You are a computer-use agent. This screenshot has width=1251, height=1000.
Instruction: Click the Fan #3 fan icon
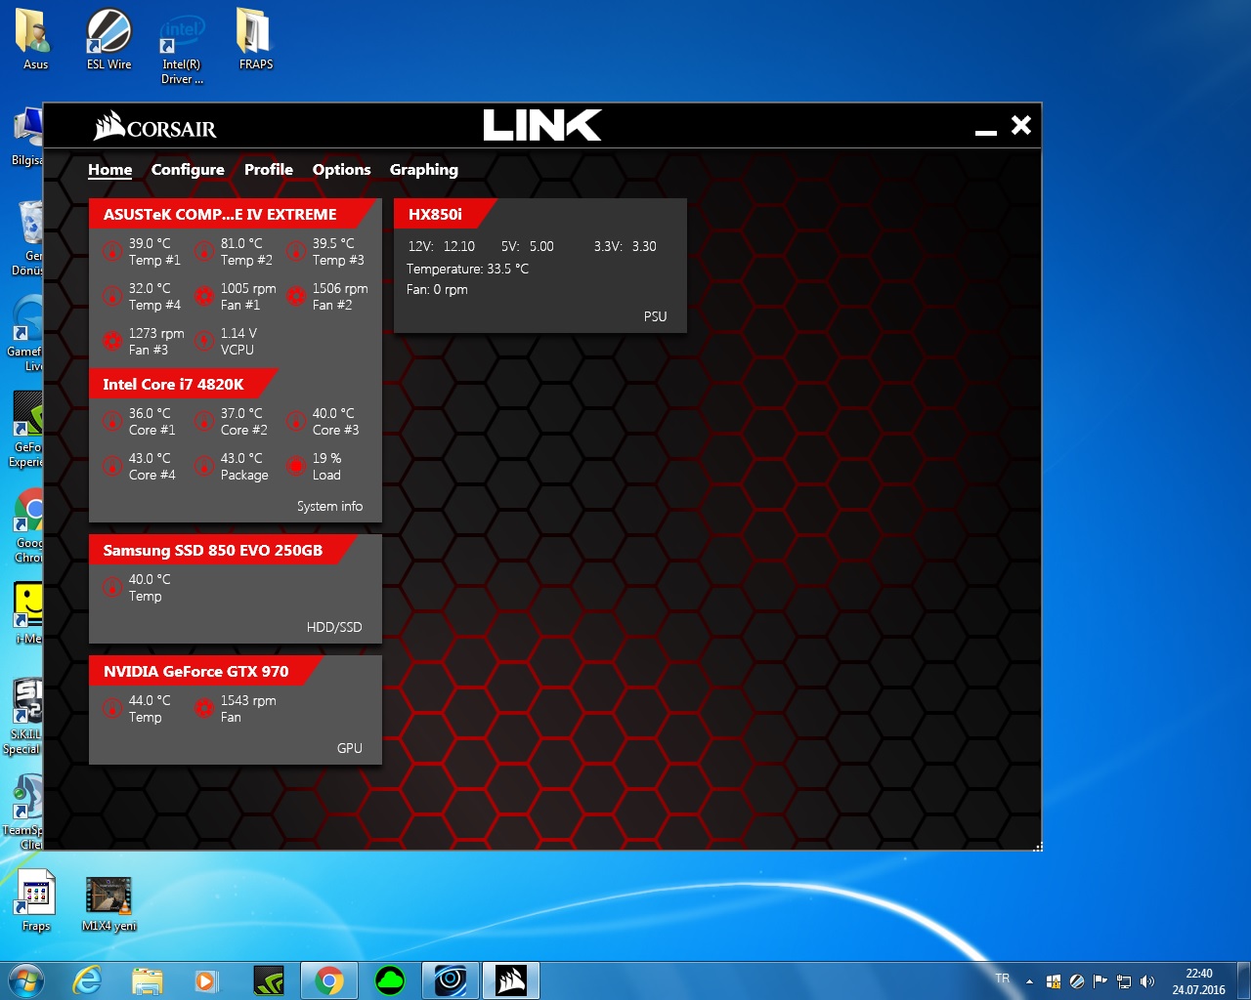(112, 341)
